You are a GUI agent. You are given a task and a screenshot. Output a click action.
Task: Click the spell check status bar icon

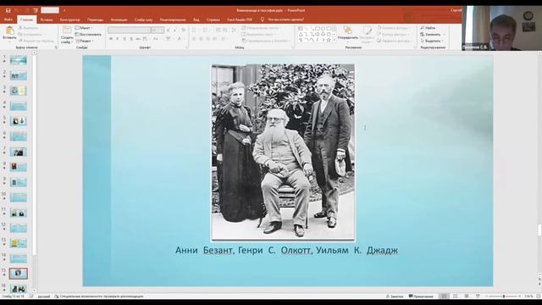pyautogui.click(x=31, y=297)
